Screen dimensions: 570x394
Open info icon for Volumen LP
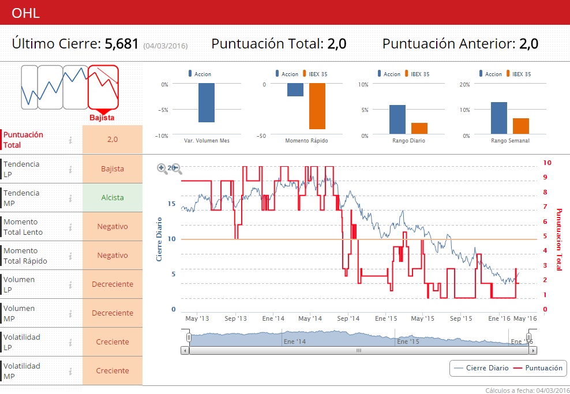(x=70, y=284)
